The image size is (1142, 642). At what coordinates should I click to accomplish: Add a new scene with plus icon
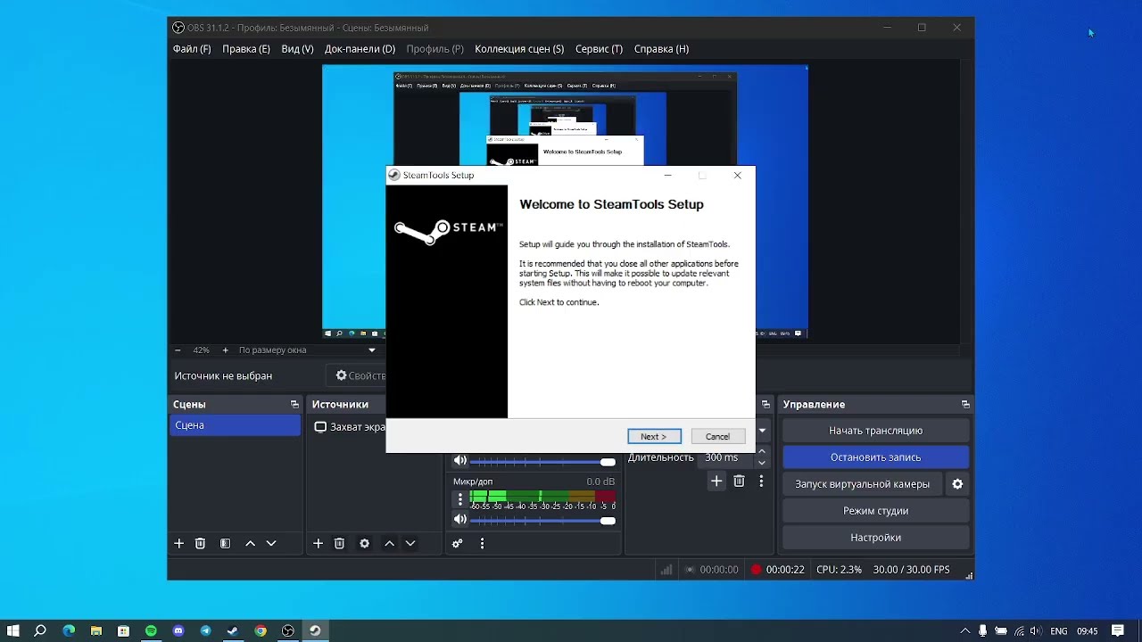point(178,543)
